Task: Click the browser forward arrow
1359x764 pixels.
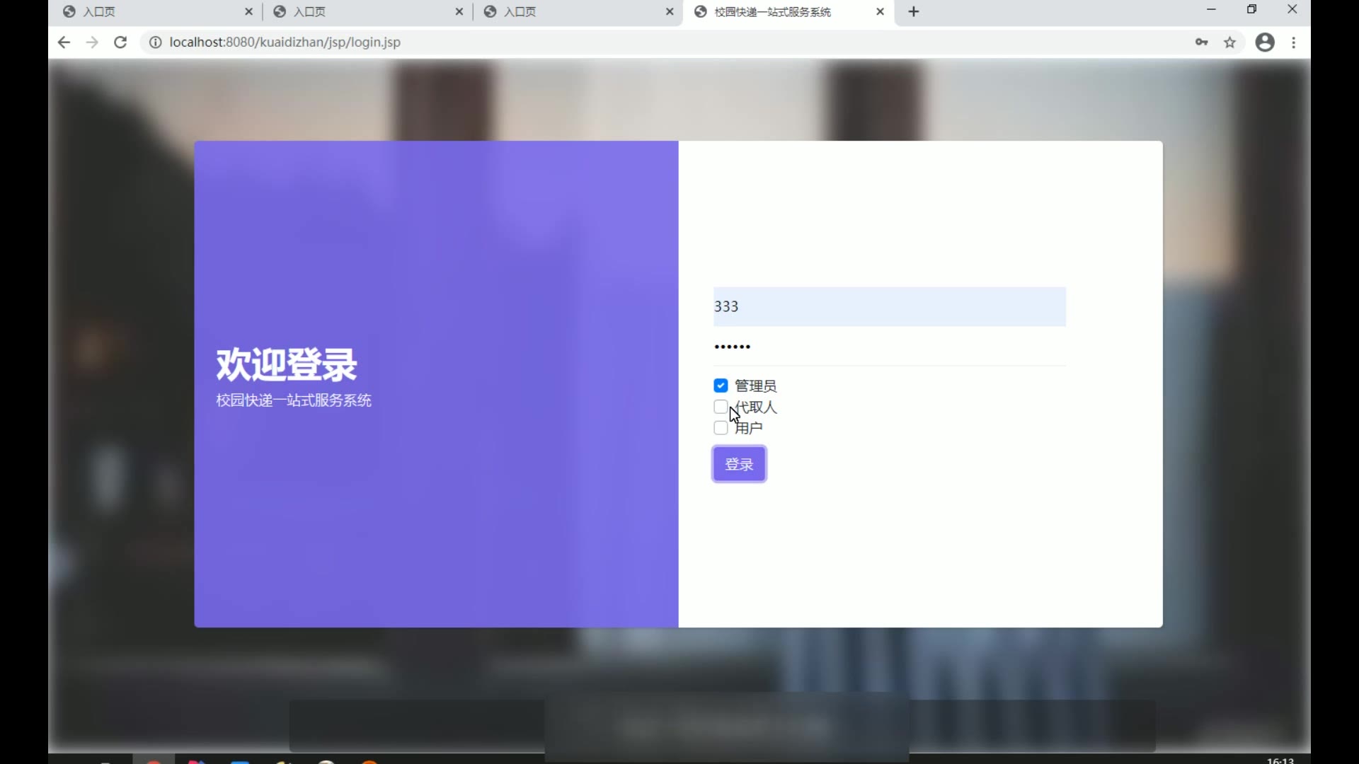Action: click(92, 42)
